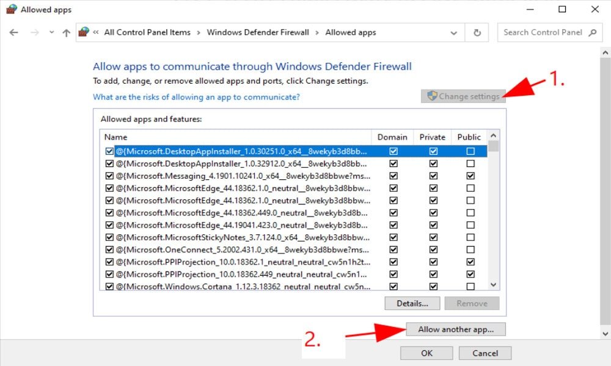This screenshot has height=366, width=611.
Task: Select the DesktopAppInstaller_1.0.32912.0 row text
Action: tap(241, 163)
